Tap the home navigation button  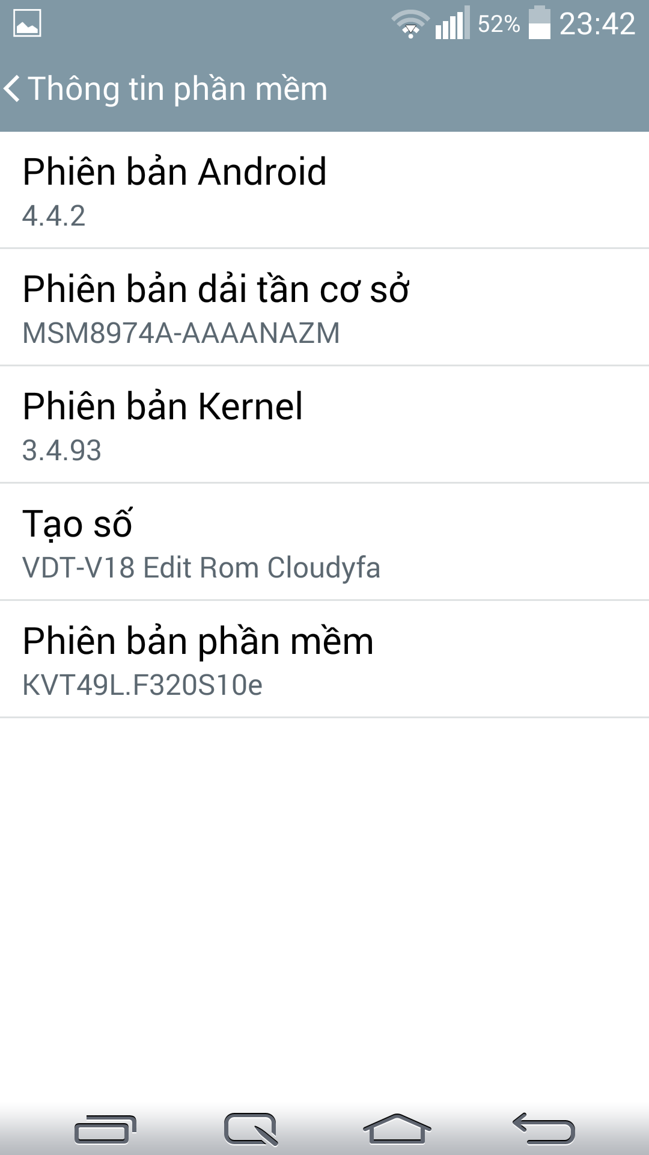[397, 1129]
